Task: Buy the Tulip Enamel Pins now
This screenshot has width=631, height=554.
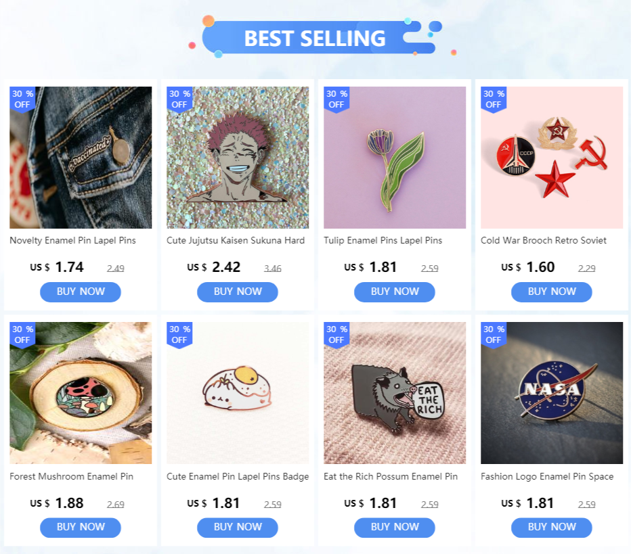Action: click(395, 292)
